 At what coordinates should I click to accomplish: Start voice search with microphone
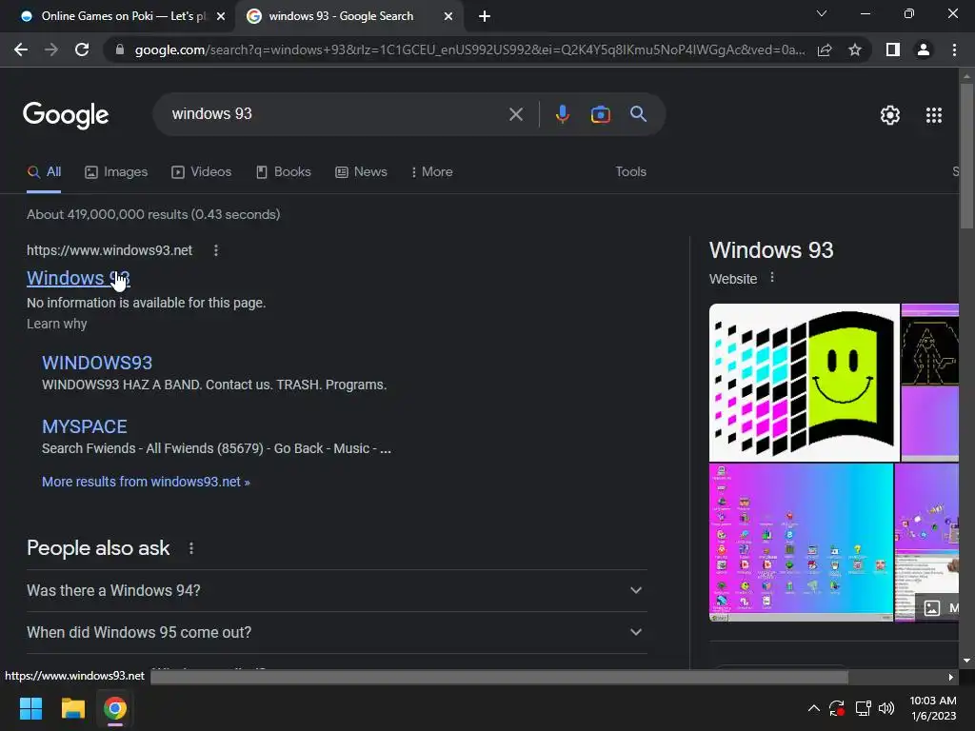click(x=562, y=114)
